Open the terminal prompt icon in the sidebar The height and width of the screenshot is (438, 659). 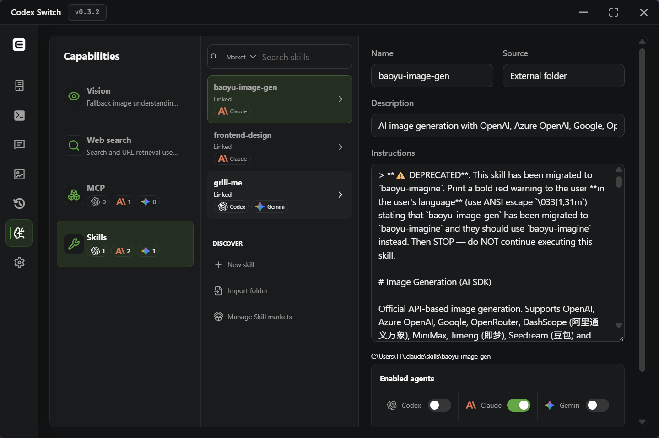tap(19, 115)
